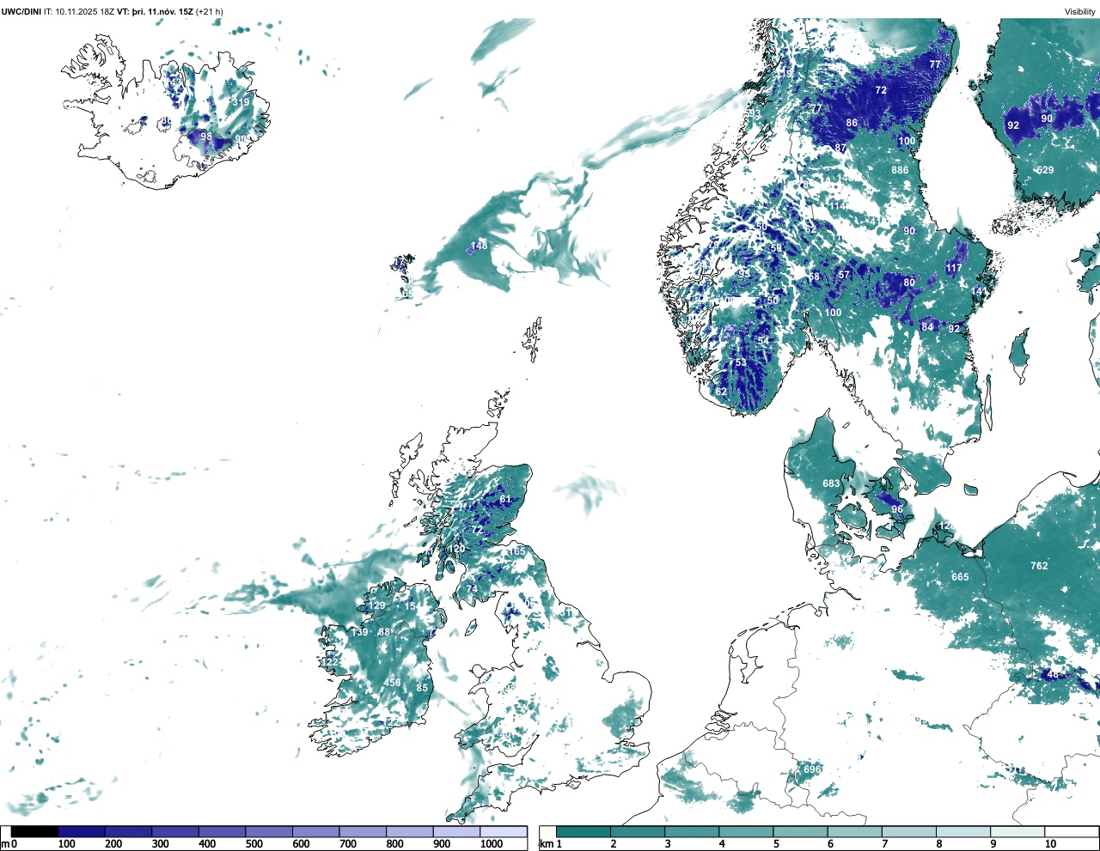This screenshot has height=851, width=1100.
Task: Click the visibility value 86 in northern Sweden
Action: pyautogui.click(x=852, y=123)
